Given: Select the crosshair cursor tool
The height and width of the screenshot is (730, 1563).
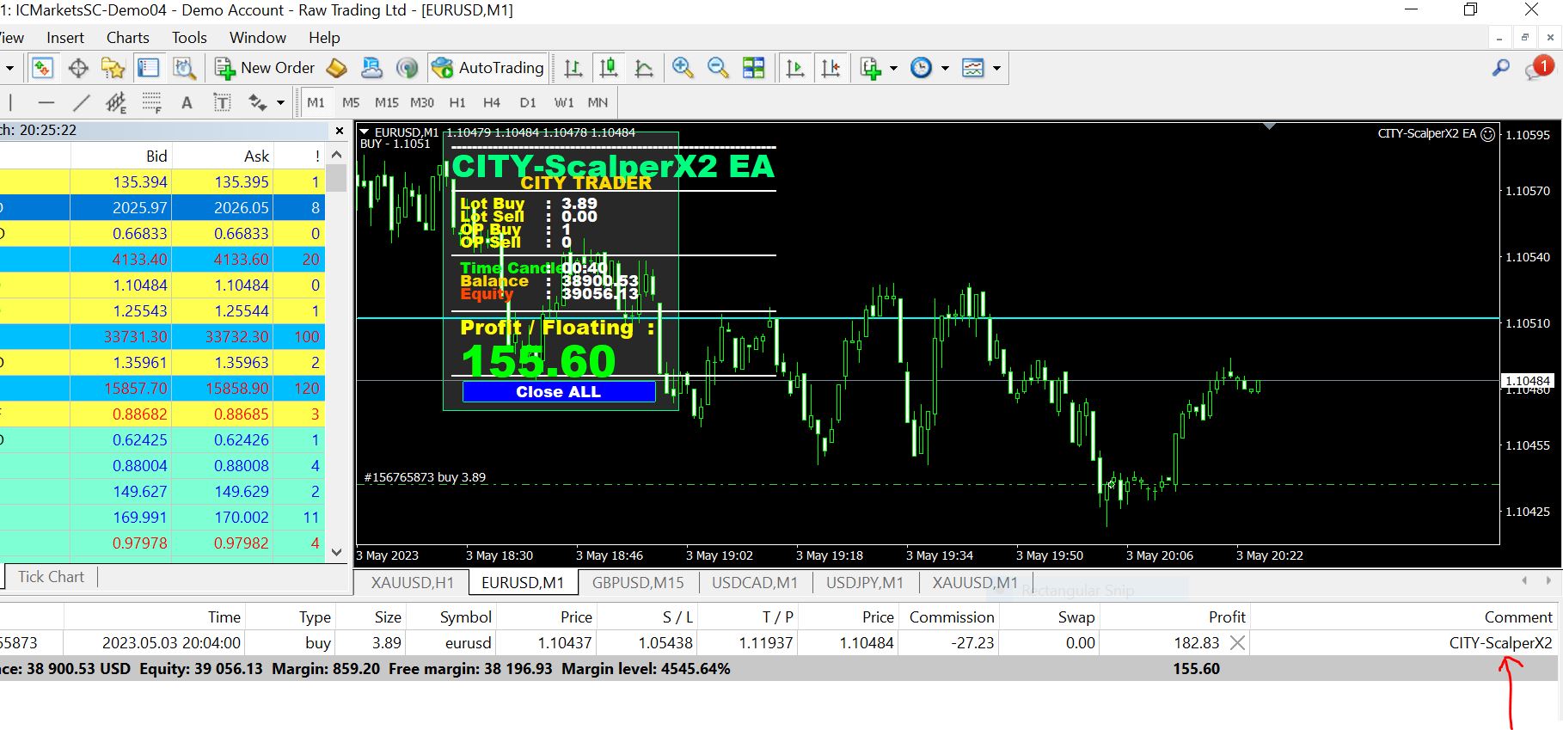Looking at the screenshot, I should pyautogui.click(x=78, y=68).
